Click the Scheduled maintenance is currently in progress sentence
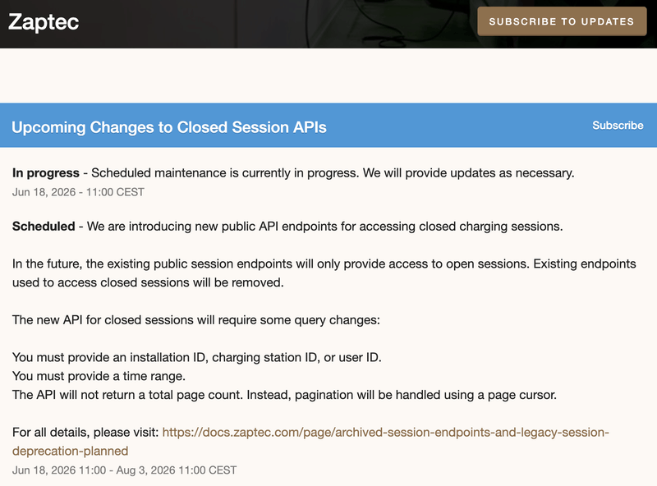 tap(333, 173)
